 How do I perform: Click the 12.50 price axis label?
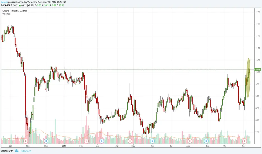[258, 12]
